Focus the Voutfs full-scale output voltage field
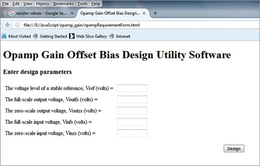The image size is (260, 166). pyautogui.click(x=132, y=100)
